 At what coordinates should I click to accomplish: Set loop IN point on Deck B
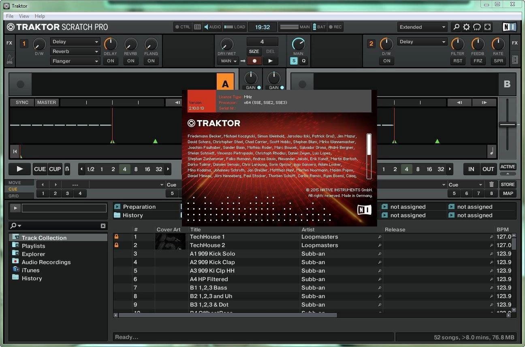click(x=471, y=169)
